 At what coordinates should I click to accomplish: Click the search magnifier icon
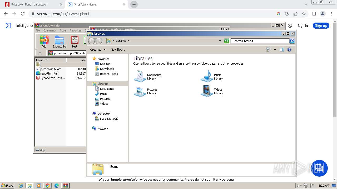click(292, 41)
